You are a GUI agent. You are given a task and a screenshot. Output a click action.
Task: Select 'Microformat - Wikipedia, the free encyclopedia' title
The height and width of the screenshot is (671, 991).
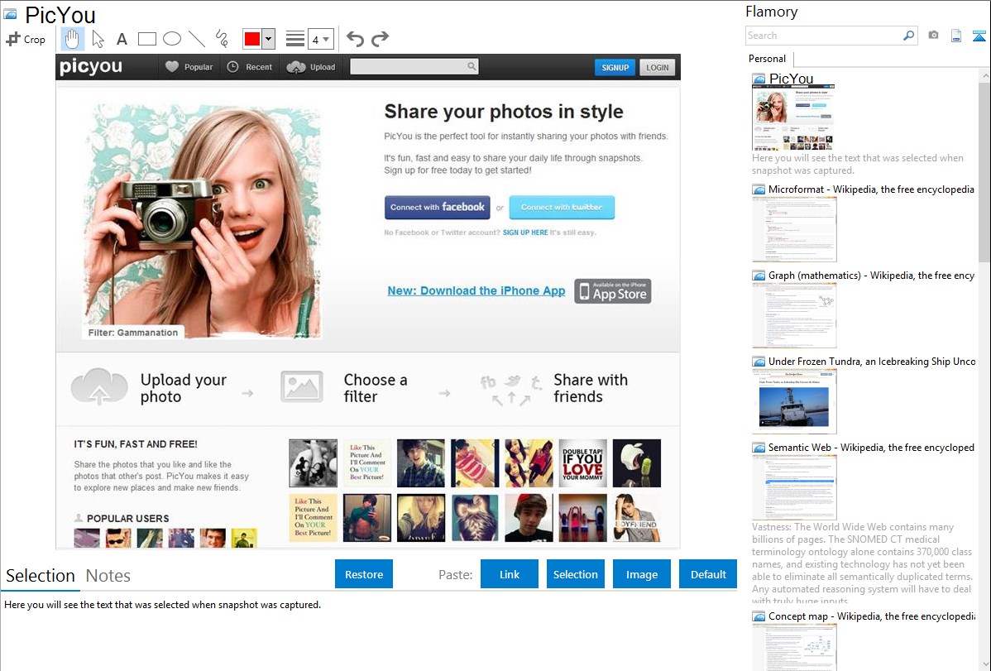click(x=871, y=189)
